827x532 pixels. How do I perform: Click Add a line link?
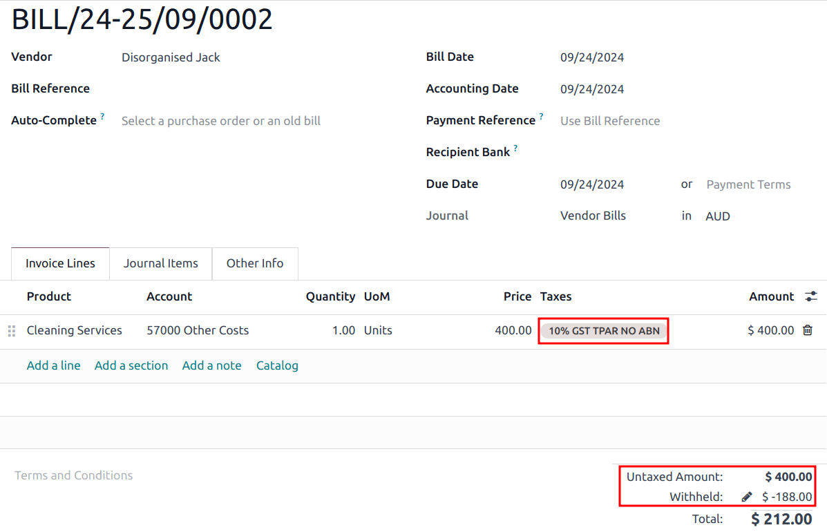[53, 365]
